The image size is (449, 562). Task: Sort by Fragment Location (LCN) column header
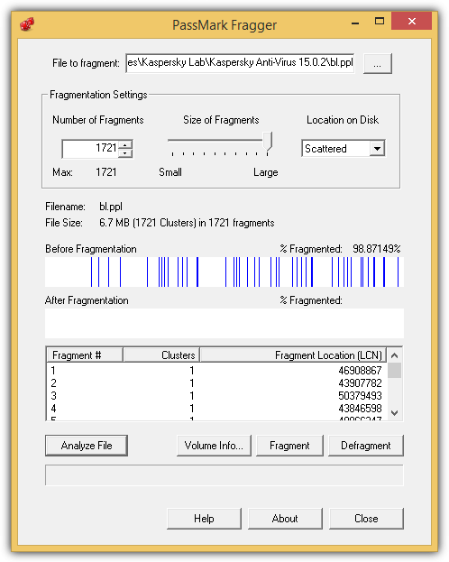click(x=293, y=355)
